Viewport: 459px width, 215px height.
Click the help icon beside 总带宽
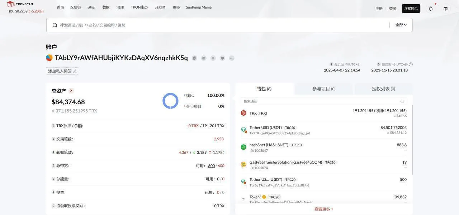(x=53, y=166)
